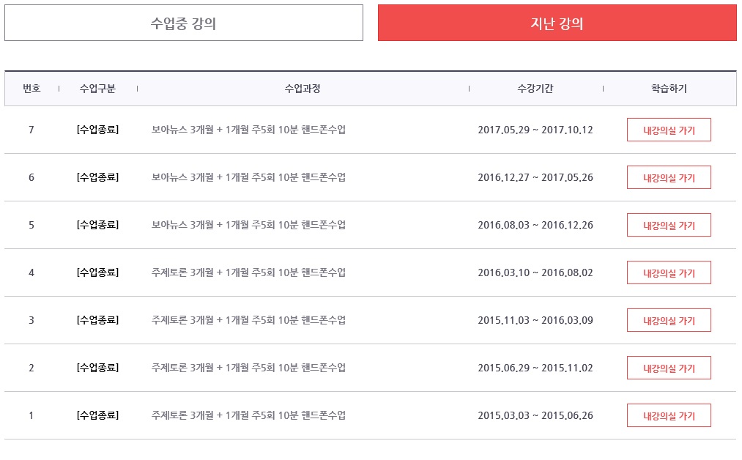Click the 수업구분 column header
This screenshot has width=742, height=460.
(97, 89)
